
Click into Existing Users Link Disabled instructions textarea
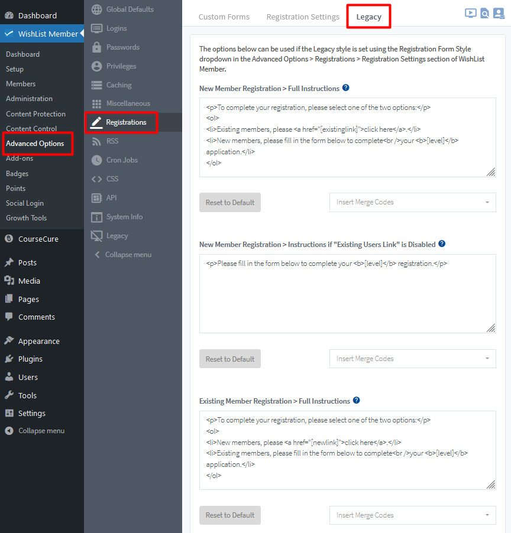[347, 294]
